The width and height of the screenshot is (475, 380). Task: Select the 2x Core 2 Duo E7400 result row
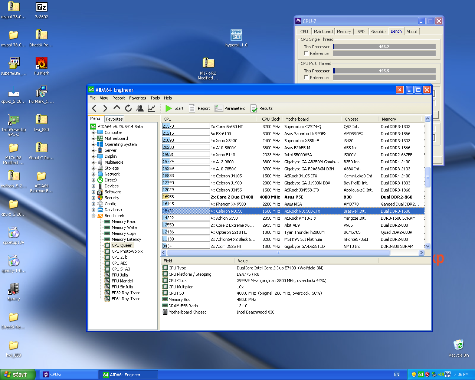(293, 197)
